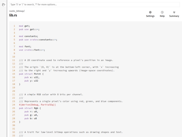Click 'Point' struct name on line 15
Screen dimensions: 182x137
(x=37, y=74)
